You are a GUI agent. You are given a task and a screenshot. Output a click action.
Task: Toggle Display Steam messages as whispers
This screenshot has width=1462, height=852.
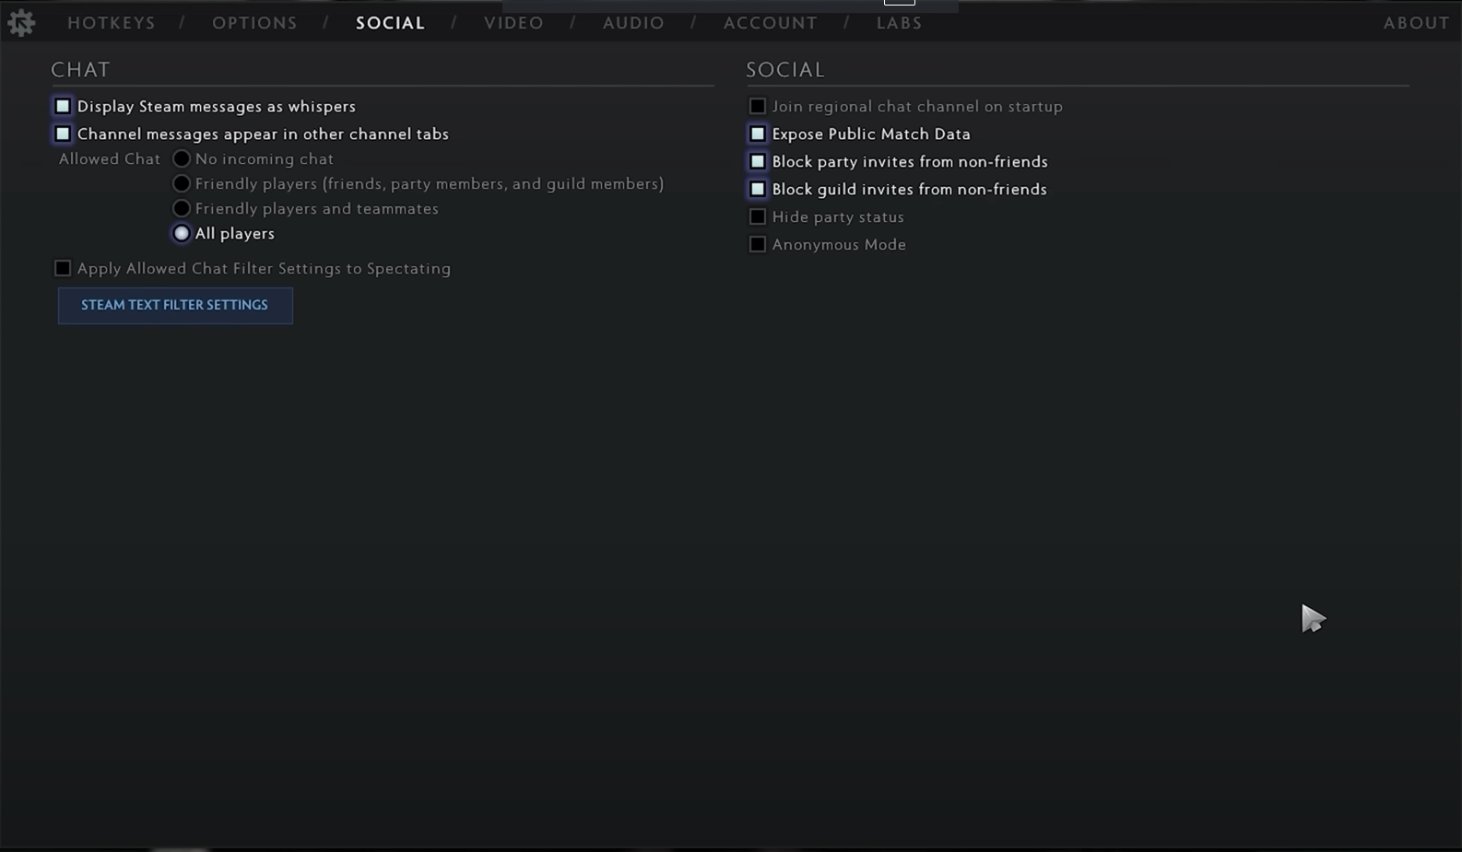[x=63, y=107]
